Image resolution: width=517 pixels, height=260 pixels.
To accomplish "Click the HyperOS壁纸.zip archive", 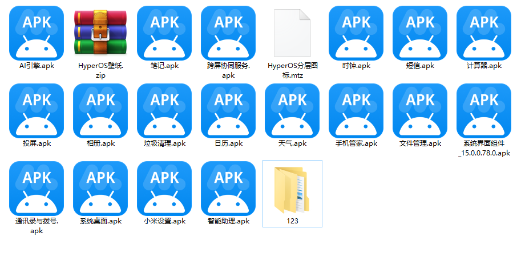I will coord(100,33).
